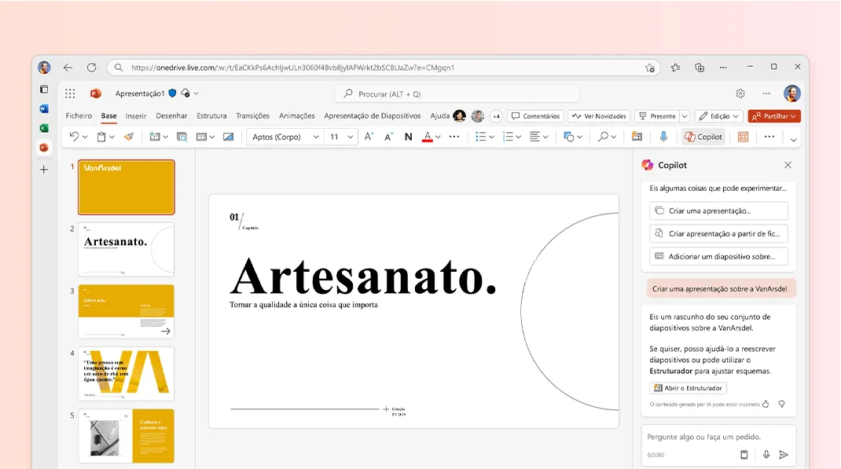The width and height of the screenshot is (841, 469).
Task: Toggle the Copilot pane button in the ribbon
Action: (x=703, y=137)
